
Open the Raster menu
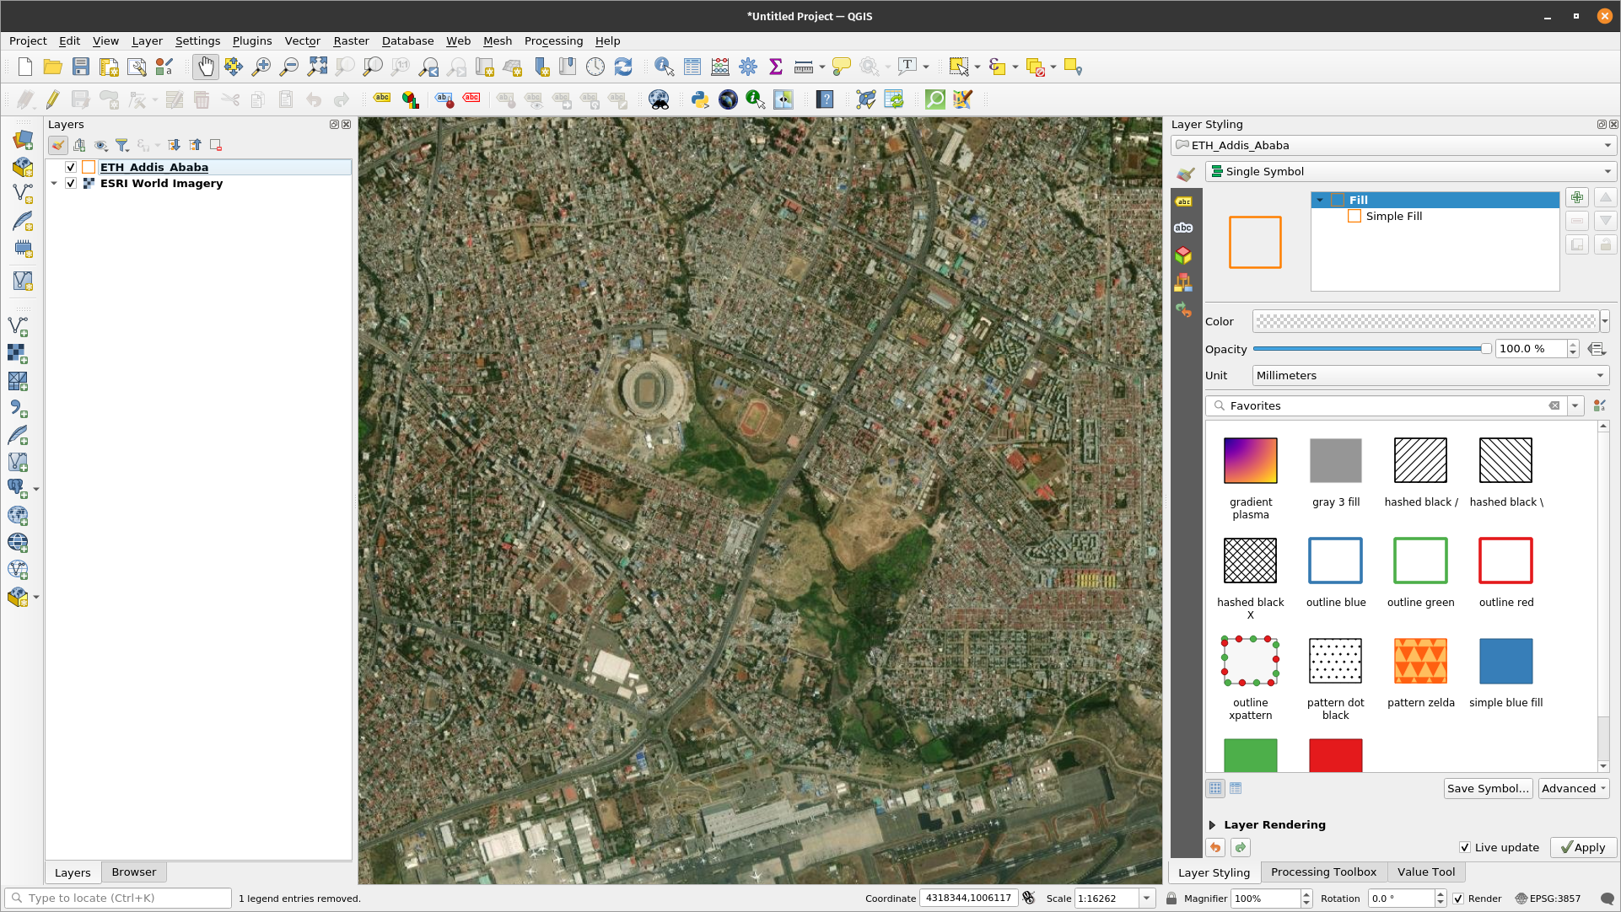click(351, 40)
